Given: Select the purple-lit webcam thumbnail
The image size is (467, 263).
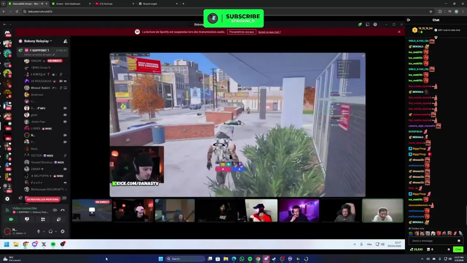Looking at the screenshot, I should tap(299, 210).
